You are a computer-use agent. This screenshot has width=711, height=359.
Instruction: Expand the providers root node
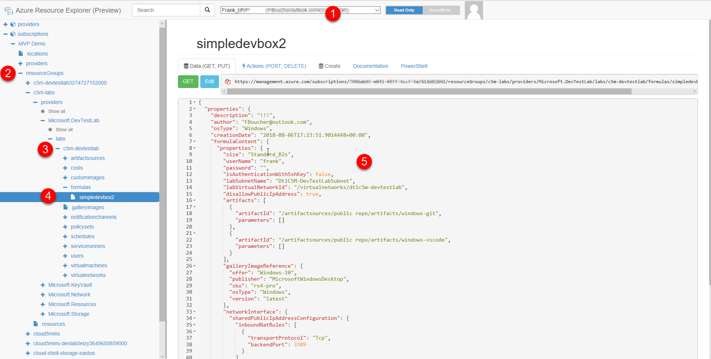pyautogui.click(x=6, y=24)
